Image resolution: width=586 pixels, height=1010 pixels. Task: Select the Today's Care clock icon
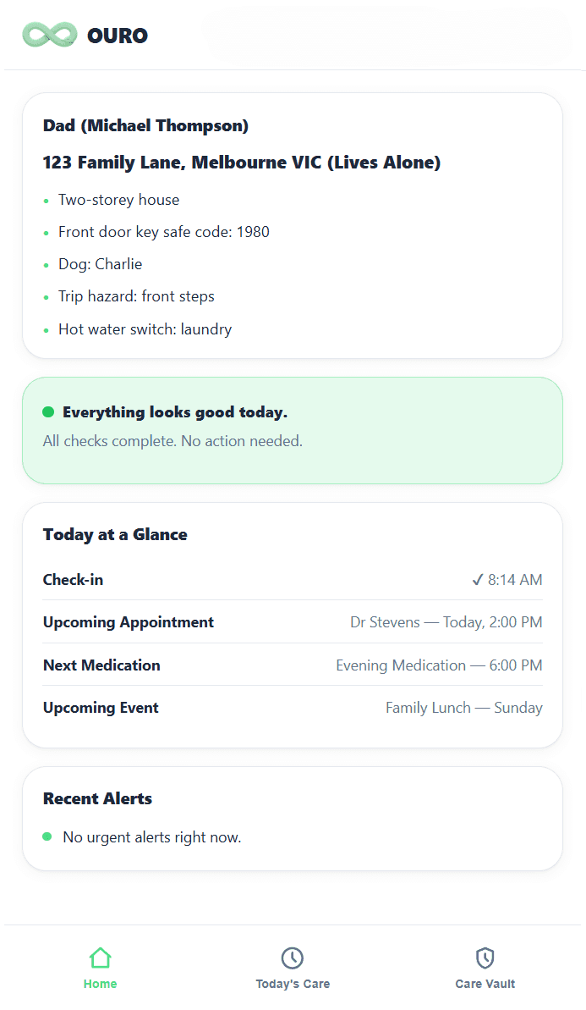(292, 958)
